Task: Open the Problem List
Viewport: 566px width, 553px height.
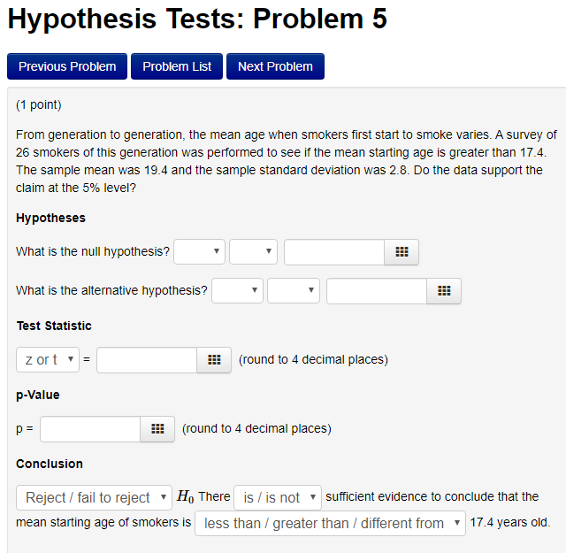Action: coord(177,66)
